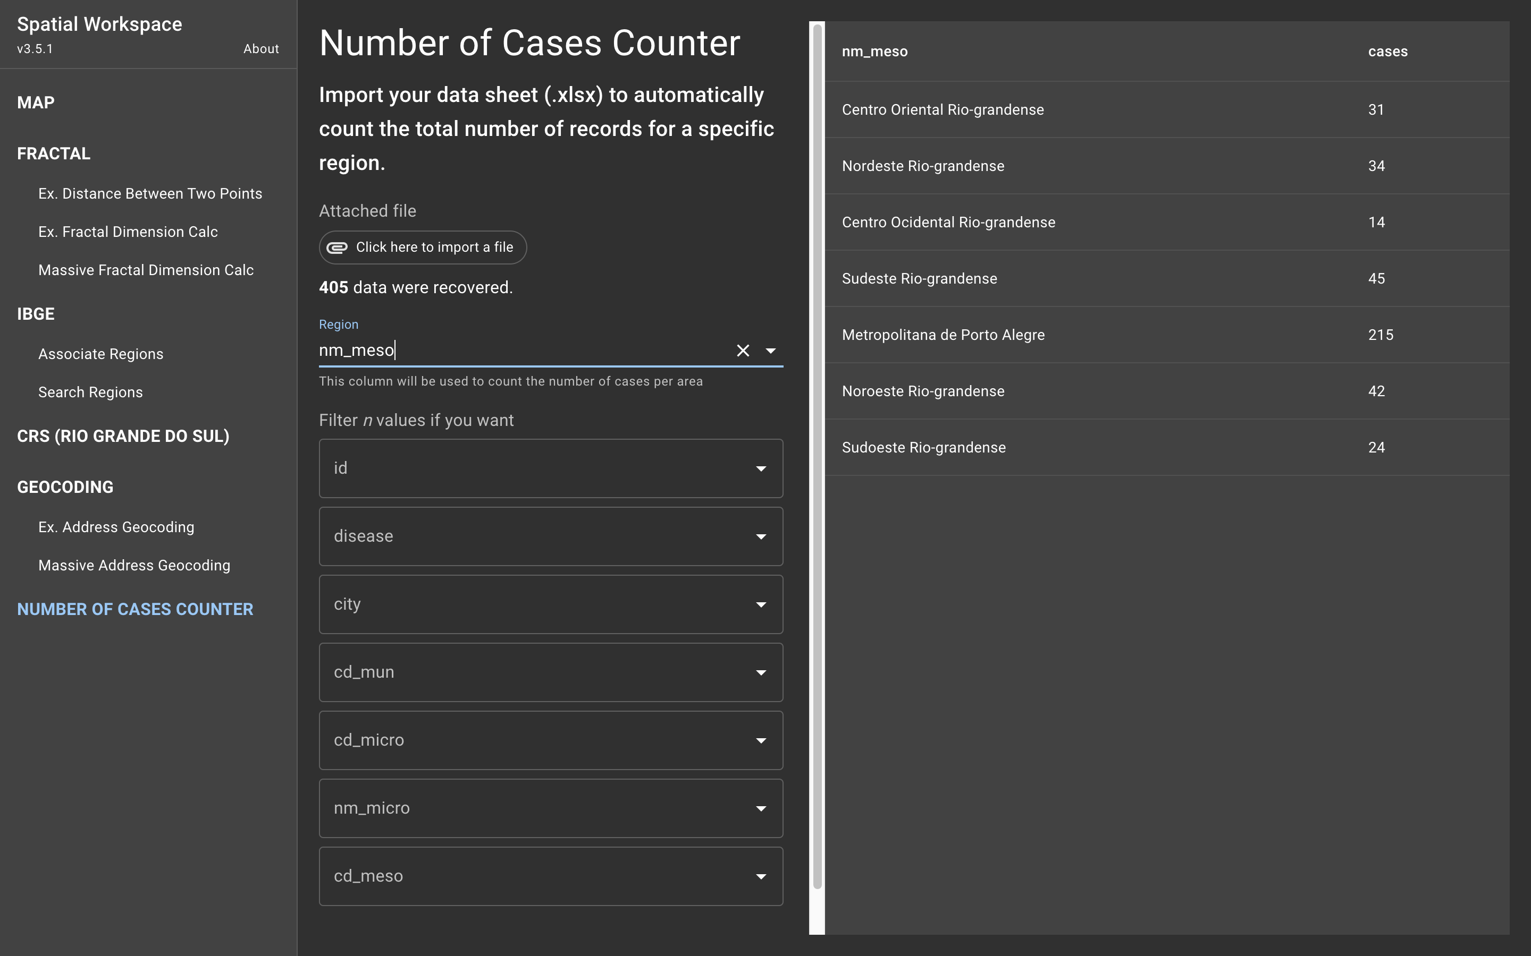Click the form panel vertical scrollbar
Image resolution: width=1531 pixels, height=956 pixels.
click(x=817, y=455)
